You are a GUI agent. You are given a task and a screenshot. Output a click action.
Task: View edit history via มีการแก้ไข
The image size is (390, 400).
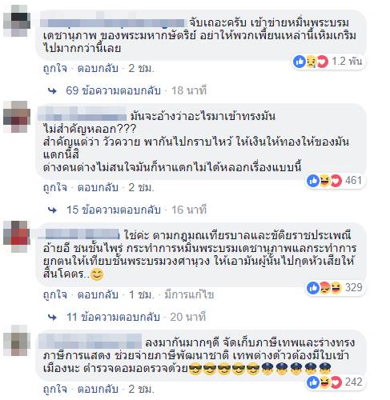189,294
